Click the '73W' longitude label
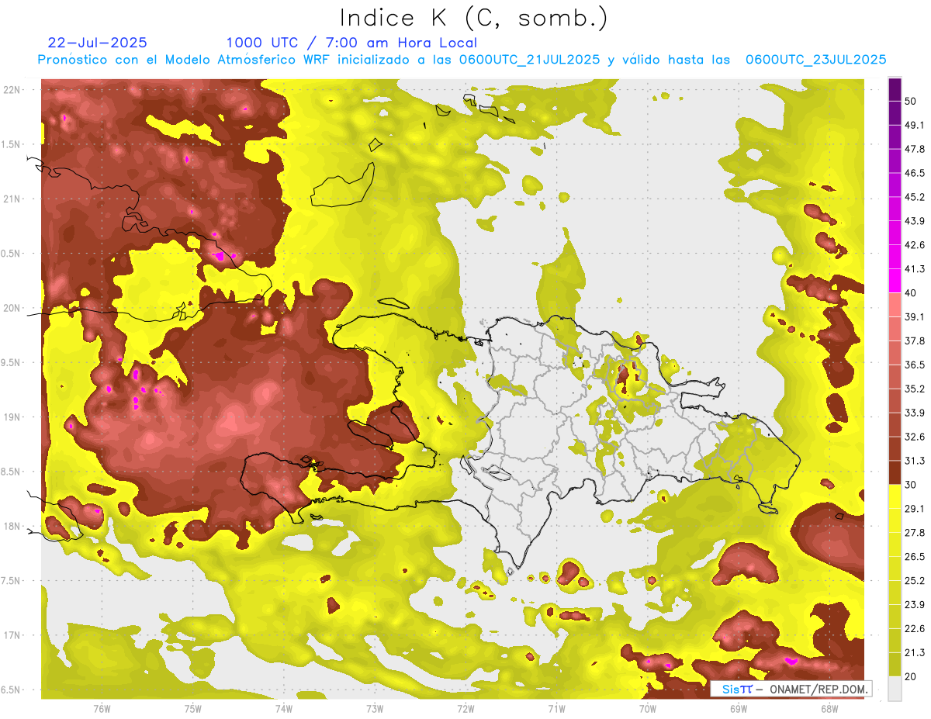 click(x=375, y=708)
